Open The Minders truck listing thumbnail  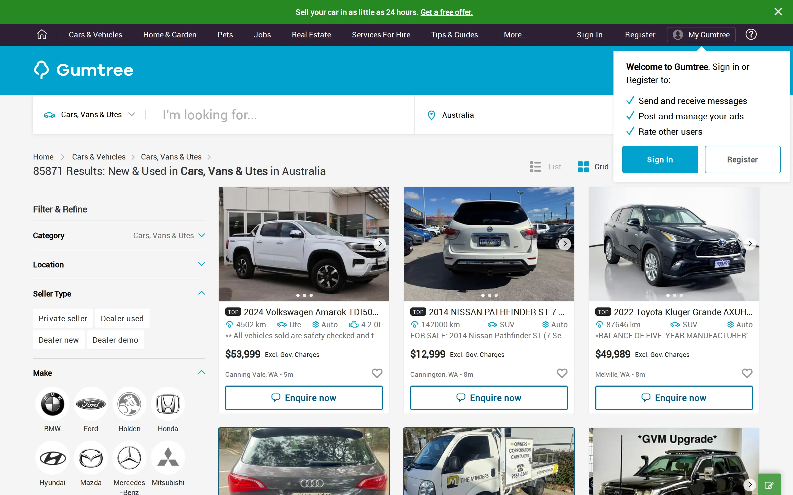click(488, 461)
